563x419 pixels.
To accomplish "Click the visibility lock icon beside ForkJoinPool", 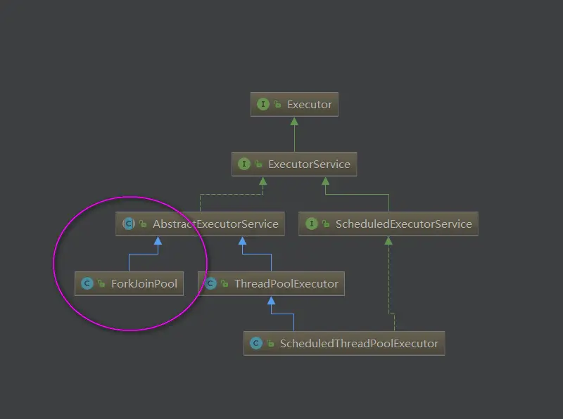I will pyautogui.click(x=101, y=283).
